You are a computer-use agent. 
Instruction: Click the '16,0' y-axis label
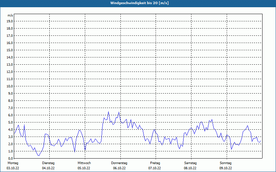pyautogui.click(x=10, y=43)
